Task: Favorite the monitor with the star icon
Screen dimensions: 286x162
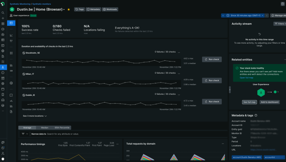Action: (x=69, y=9)
